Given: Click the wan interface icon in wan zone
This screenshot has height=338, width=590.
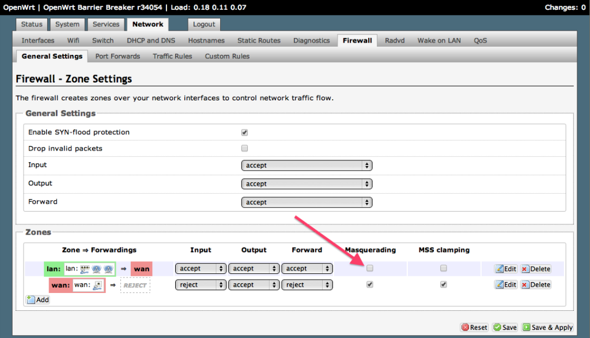Looking at the screenshot, I should [97, 285].
